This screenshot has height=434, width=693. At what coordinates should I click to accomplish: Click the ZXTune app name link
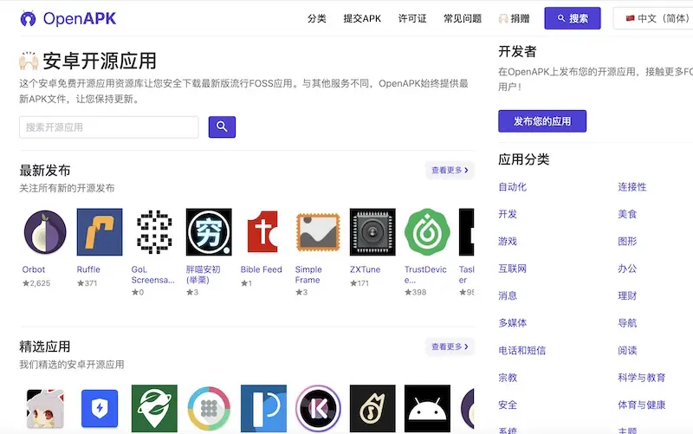pos(365,269)
